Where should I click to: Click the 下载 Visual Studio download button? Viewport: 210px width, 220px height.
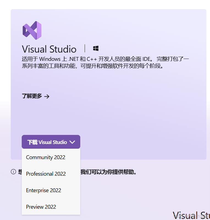(51, 142)
